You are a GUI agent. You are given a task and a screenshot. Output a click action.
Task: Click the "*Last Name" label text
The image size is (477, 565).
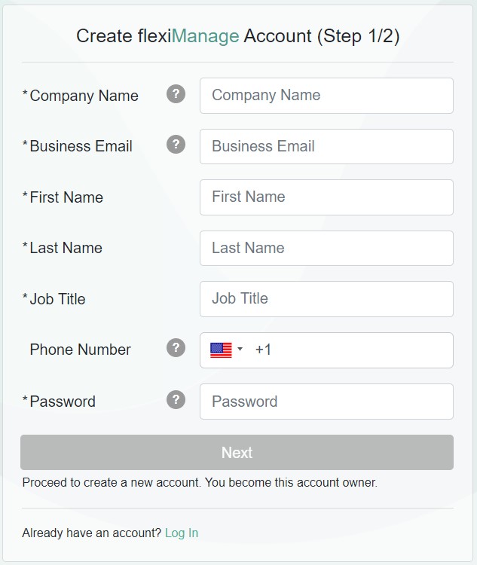tap(66, 248)
